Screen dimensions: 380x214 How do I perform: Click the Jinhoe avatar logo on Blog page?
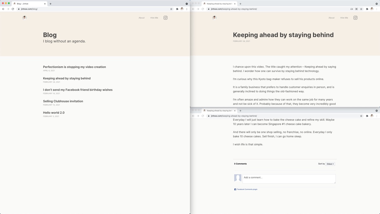pos(24,18)
